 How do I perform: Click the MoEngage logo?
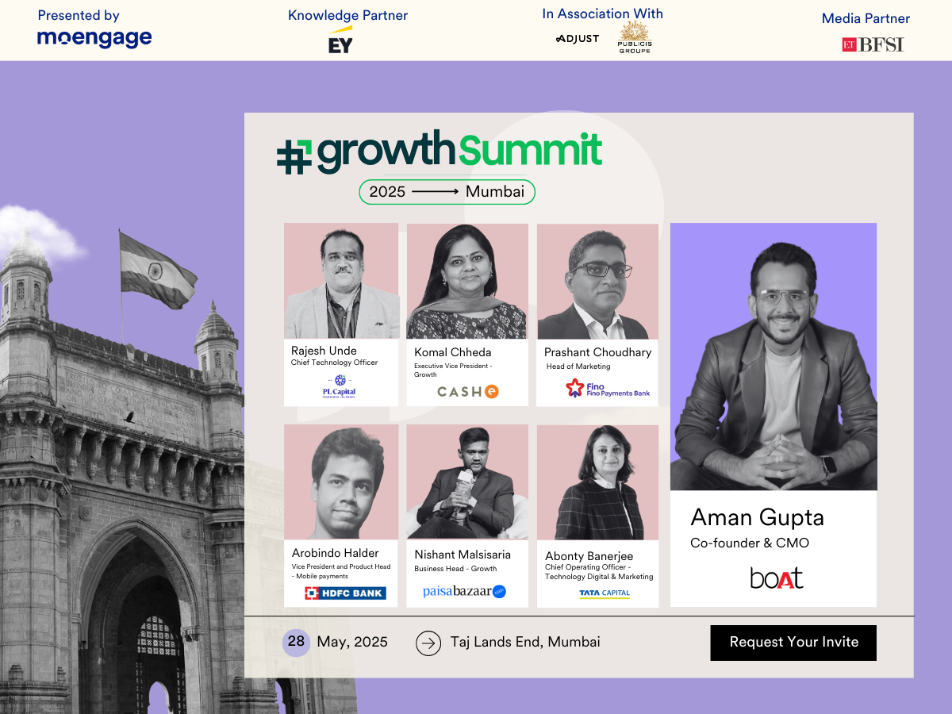point(94,37)
